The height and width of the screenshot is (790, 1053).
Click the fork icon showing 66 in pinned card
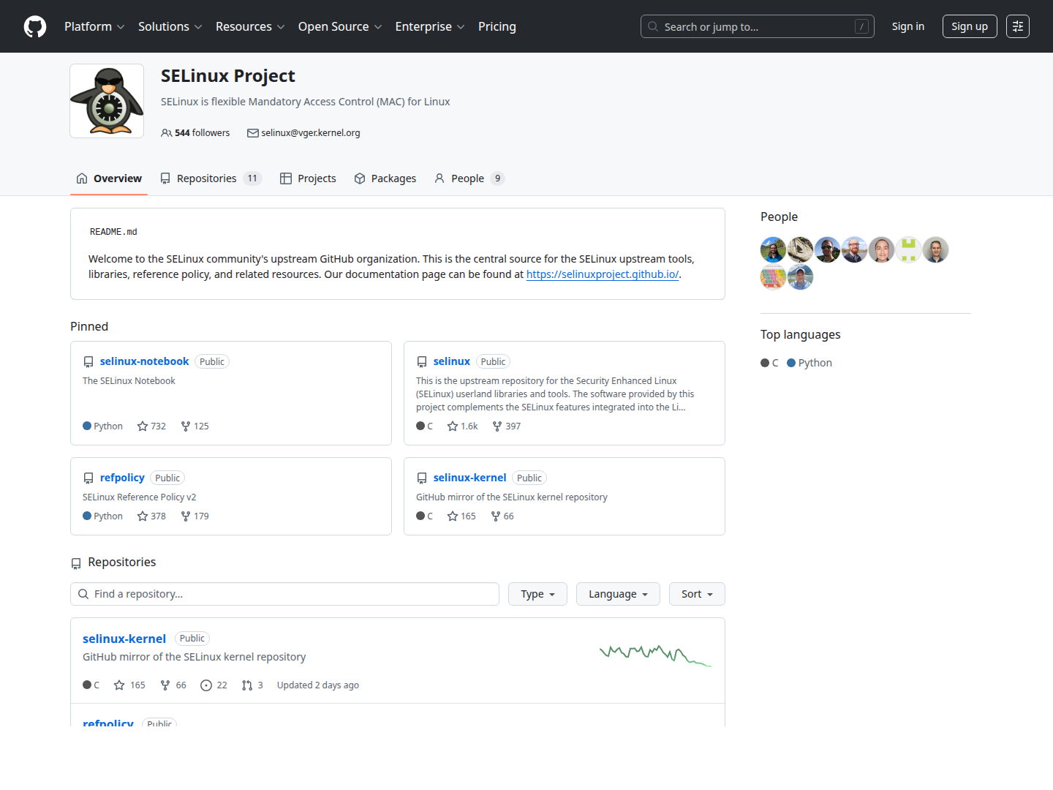[496, 516]
